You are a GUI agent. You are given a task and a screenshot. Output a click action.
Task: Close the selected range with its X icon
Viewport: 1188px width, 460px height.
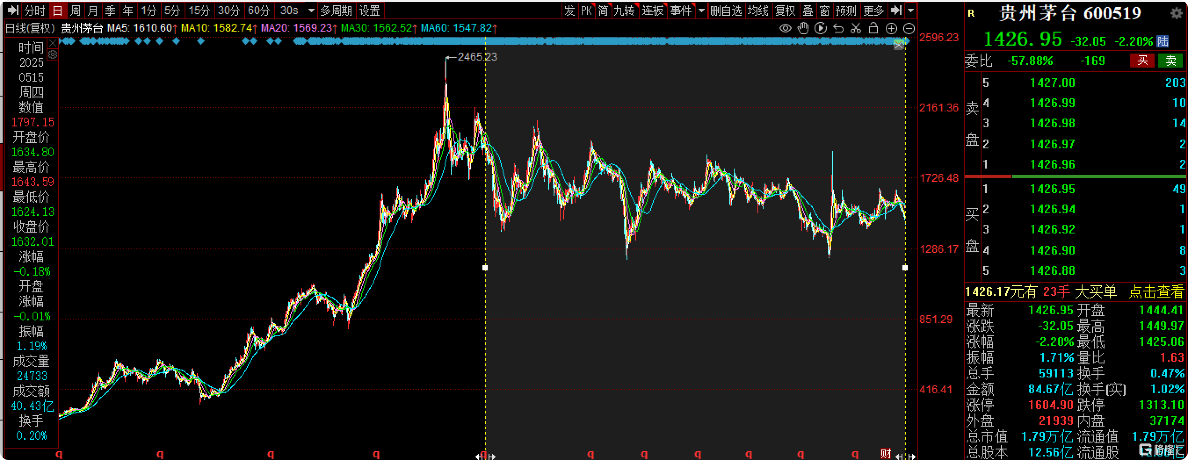tap(899, 45)
